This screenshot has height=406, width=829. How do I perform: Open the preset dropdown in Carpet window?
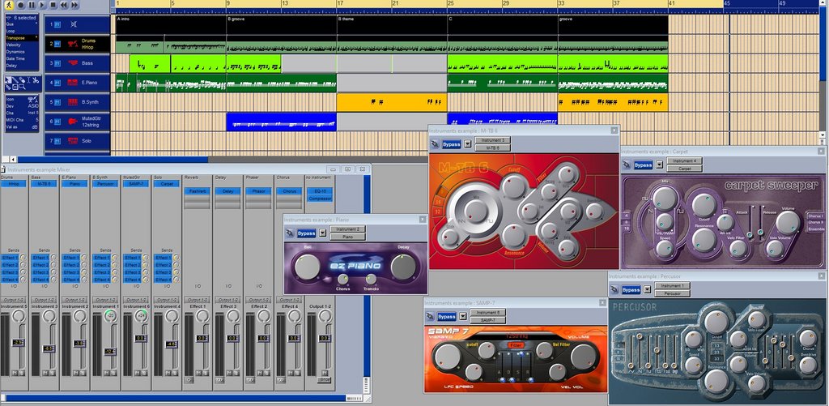pos(659,165)
